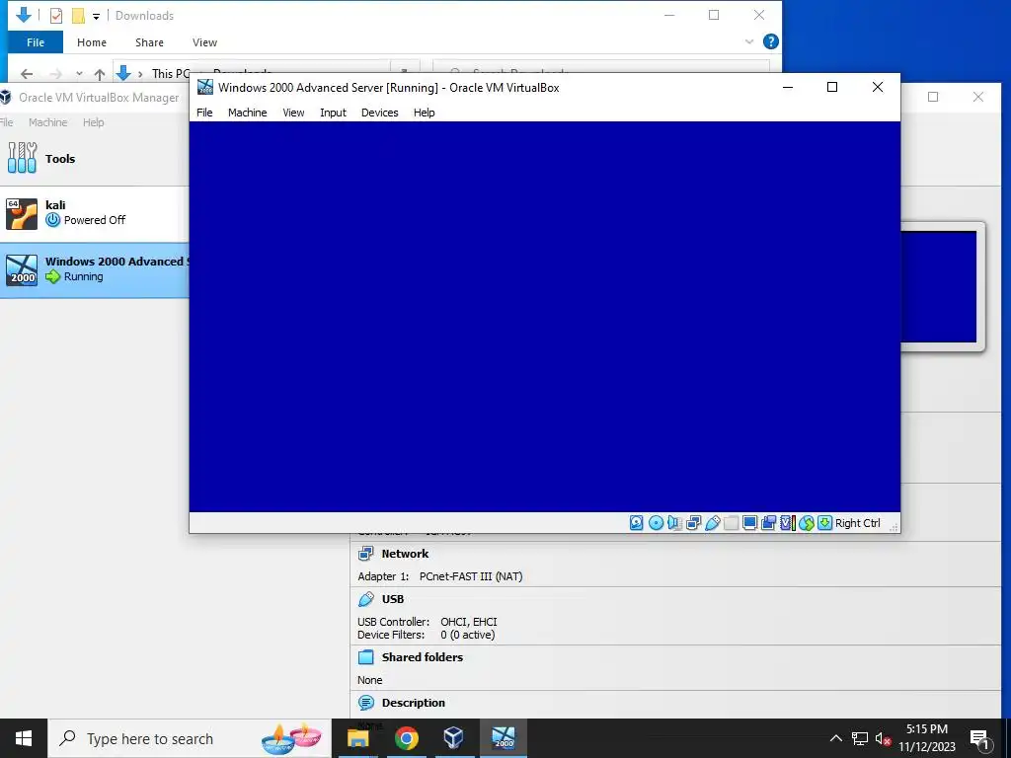Open VirtualBox Manager from the taskbar
Image resolution: width=1011 pixels, height=758 pixels.
click(x=454, y=738)
